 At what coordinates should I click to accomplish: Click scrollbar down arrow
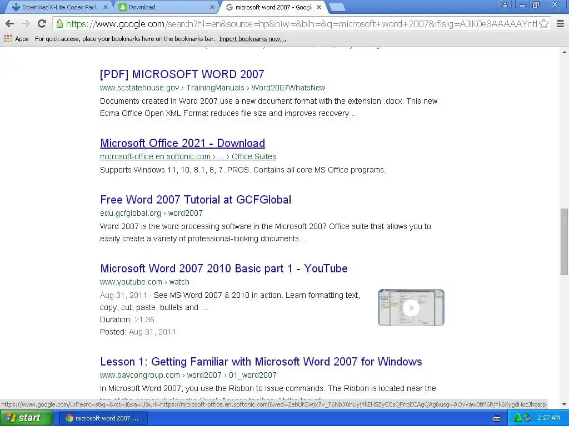[x=565, y=404]
